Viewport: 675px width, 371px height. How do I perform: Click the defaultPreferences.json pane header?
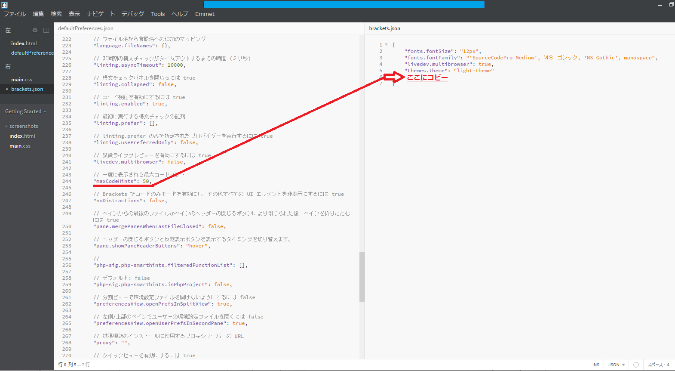pos(86,28)
